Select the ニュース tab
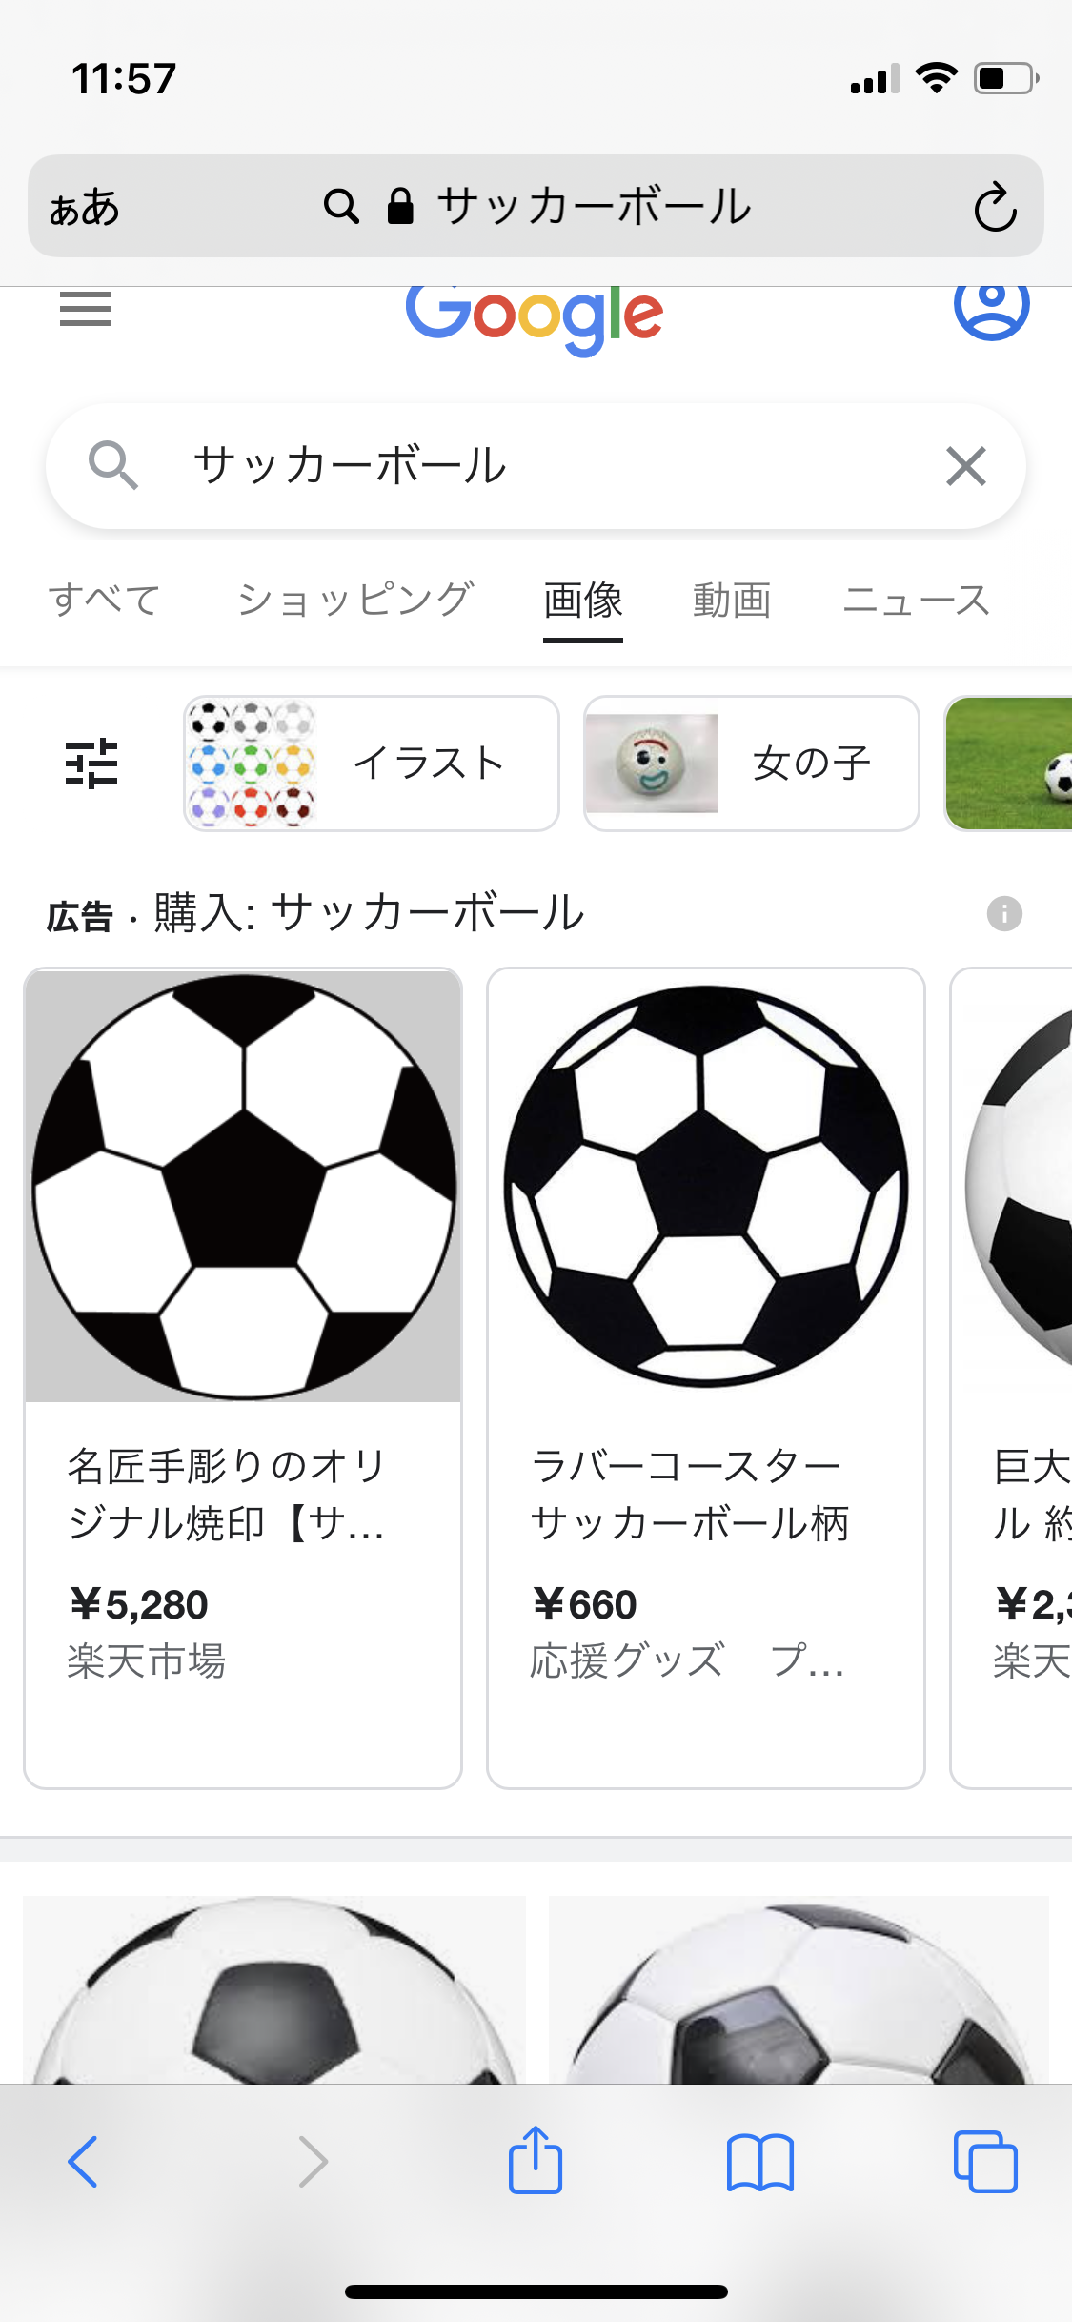Screen dimensions: 1072x2322 pos(916,601)
